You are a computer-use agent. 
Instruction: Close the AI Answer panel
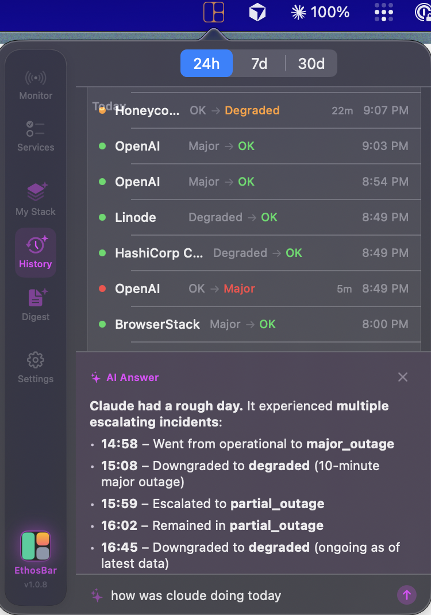(403, 377)
